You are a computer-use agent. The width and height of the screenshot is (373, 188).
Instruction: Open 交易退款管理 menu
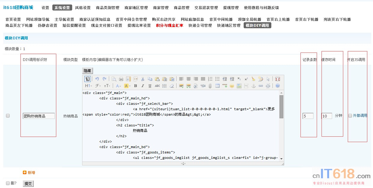206,8
